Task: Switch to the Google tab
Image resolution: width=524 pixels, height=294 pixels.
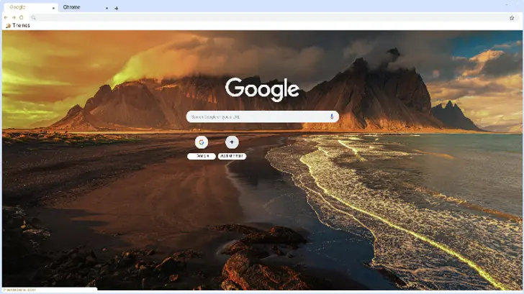Action: [22, 7]
